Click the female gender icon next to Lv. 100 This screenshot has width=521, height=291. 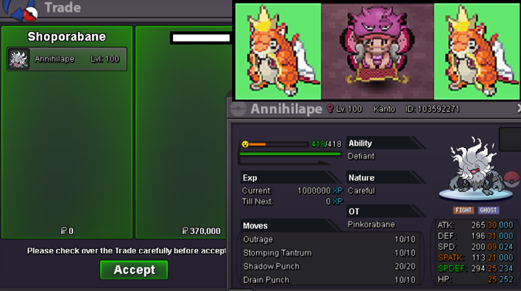(330, 108)
